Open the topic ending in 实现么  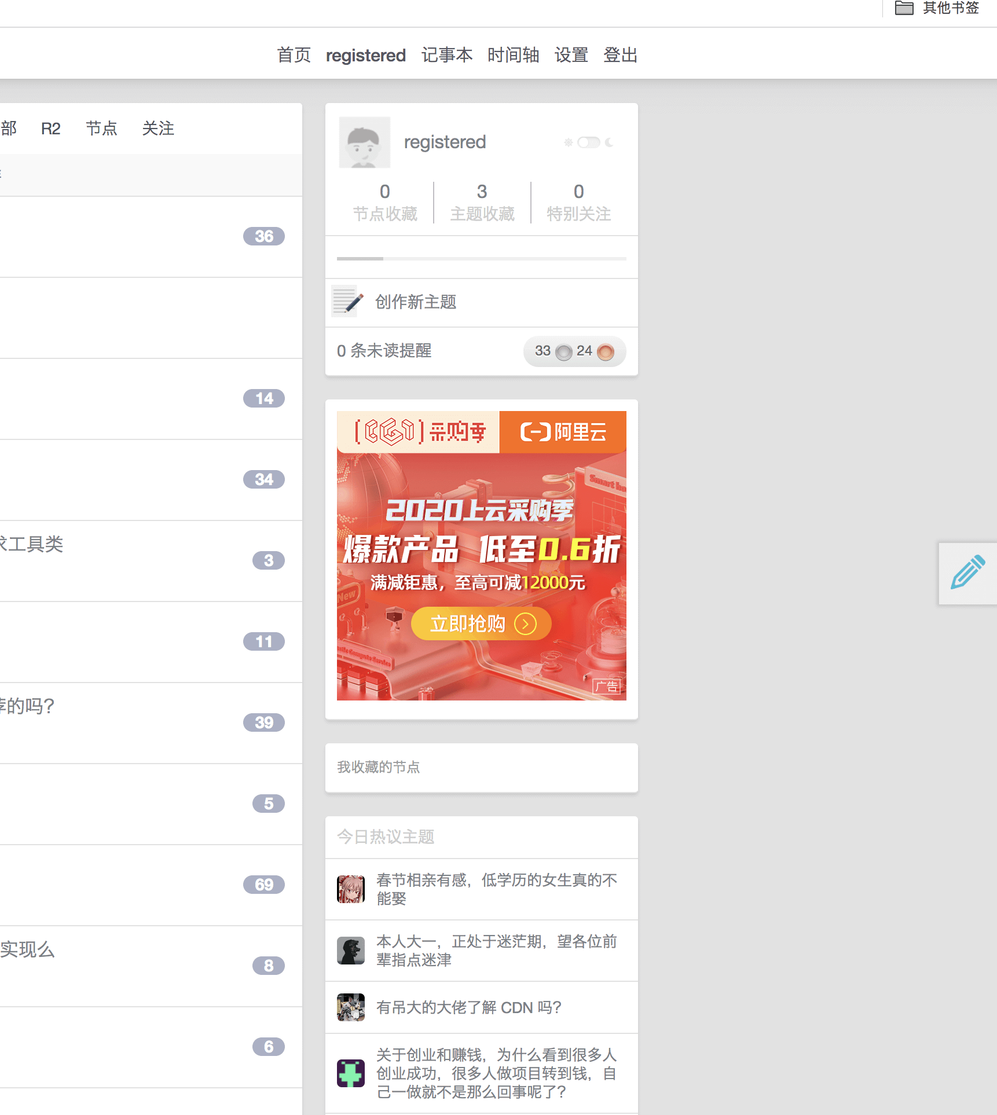pos(27,949)
